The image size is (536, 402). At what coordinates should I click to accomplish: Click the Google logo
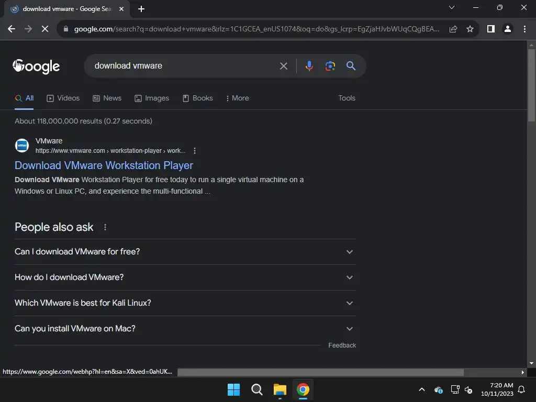pyautogui.click(x=36, y=66)
